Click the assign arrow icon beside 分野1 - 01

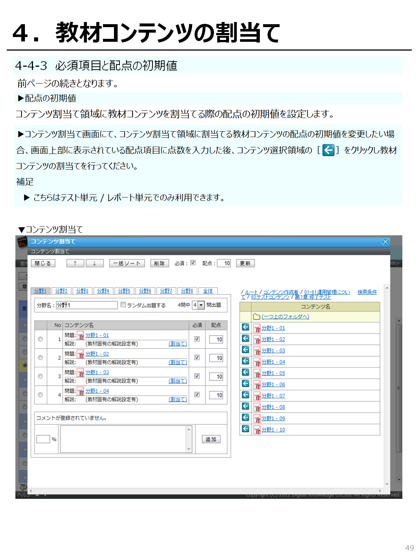tap(246, 327)
